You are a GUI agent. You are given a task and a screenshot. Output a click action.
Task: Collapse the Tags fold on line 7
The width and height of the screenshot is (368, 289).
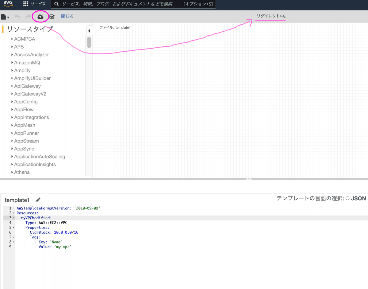coord(14,237)
